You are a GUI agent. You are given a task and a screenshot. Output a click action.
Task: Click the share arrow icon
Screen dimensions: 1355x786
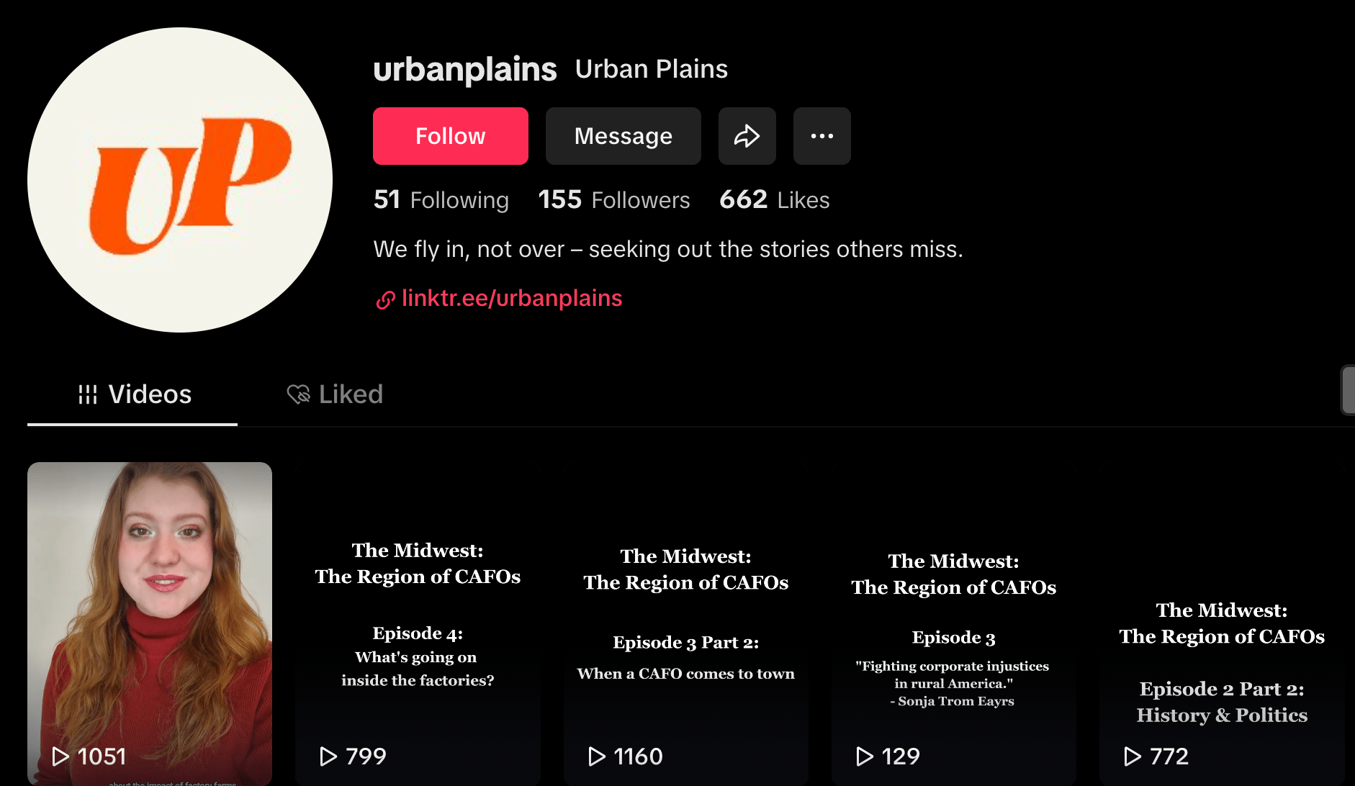[x=747, y=136]
